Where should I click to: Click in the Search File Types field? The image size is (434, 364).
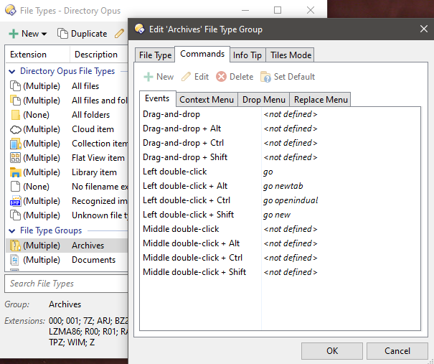[67, 284]
